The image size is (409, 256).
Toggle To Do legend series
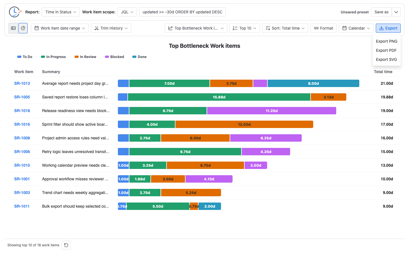coord(25,57)
